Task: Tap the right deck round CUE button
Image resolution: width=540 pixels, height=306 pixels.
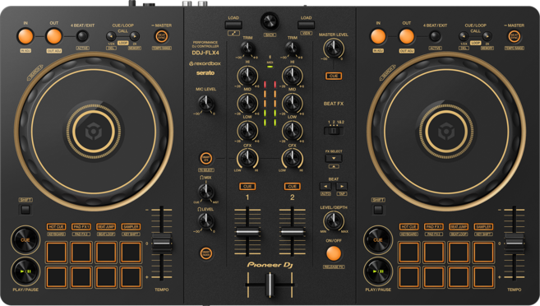Action: pyautogui.click(x=378, y=240)
